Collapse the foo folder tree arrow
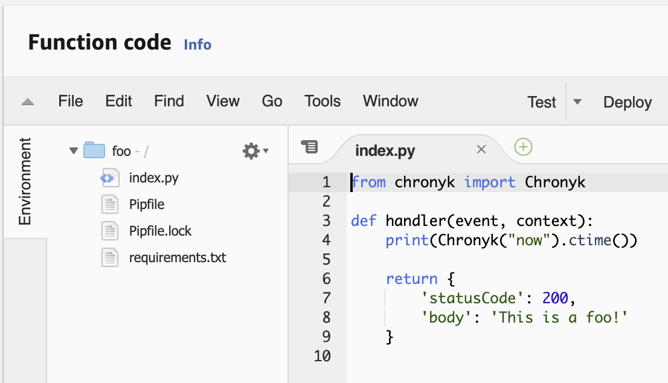 click(74, 151)
